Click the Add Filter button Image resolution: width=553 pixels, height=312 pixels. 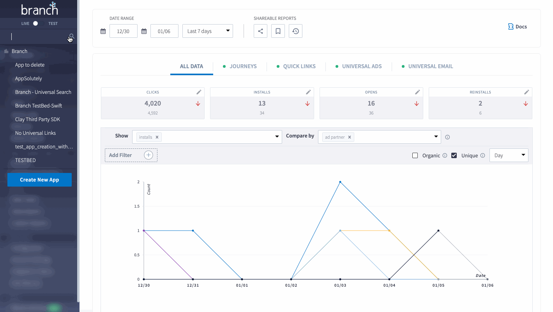pos(131,155)
